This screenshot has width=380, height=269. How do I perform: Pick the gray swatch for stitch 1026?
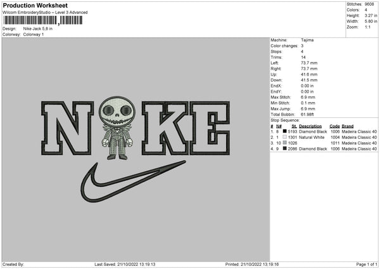click(x=285, y=143)
